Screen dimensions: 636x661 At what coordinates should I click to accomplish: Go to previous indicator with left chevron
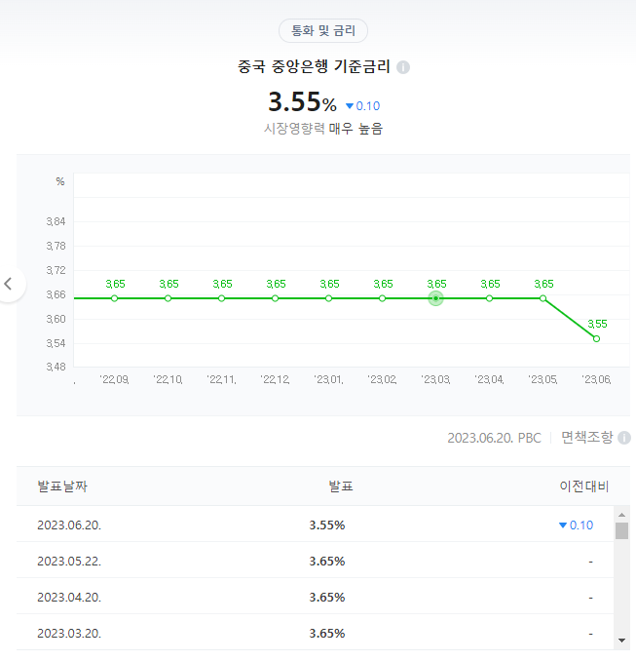[x=8, y=284]
